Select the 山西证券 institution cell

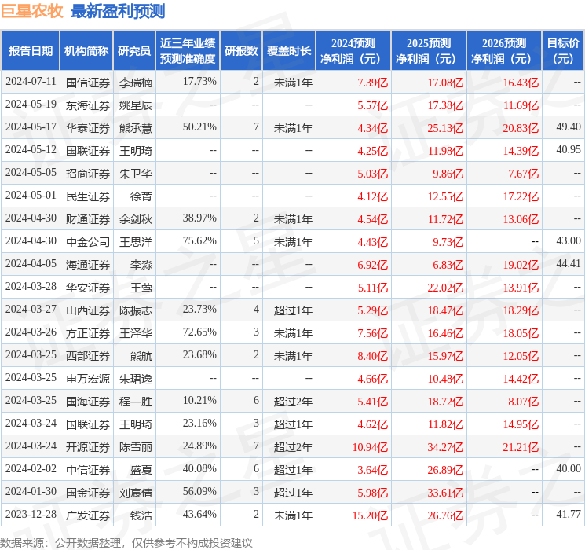pyautogui.click(x=88, y=310)
